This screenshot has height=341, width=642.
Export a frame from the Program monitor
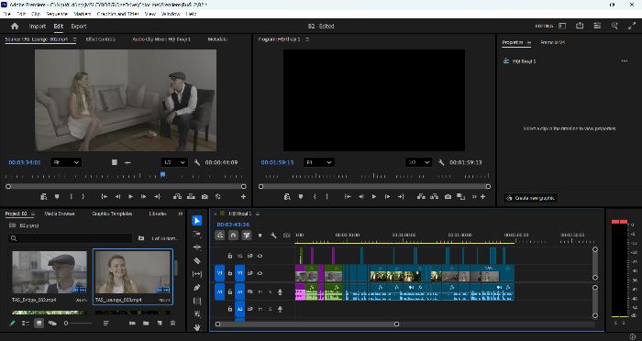coord(448,197)
